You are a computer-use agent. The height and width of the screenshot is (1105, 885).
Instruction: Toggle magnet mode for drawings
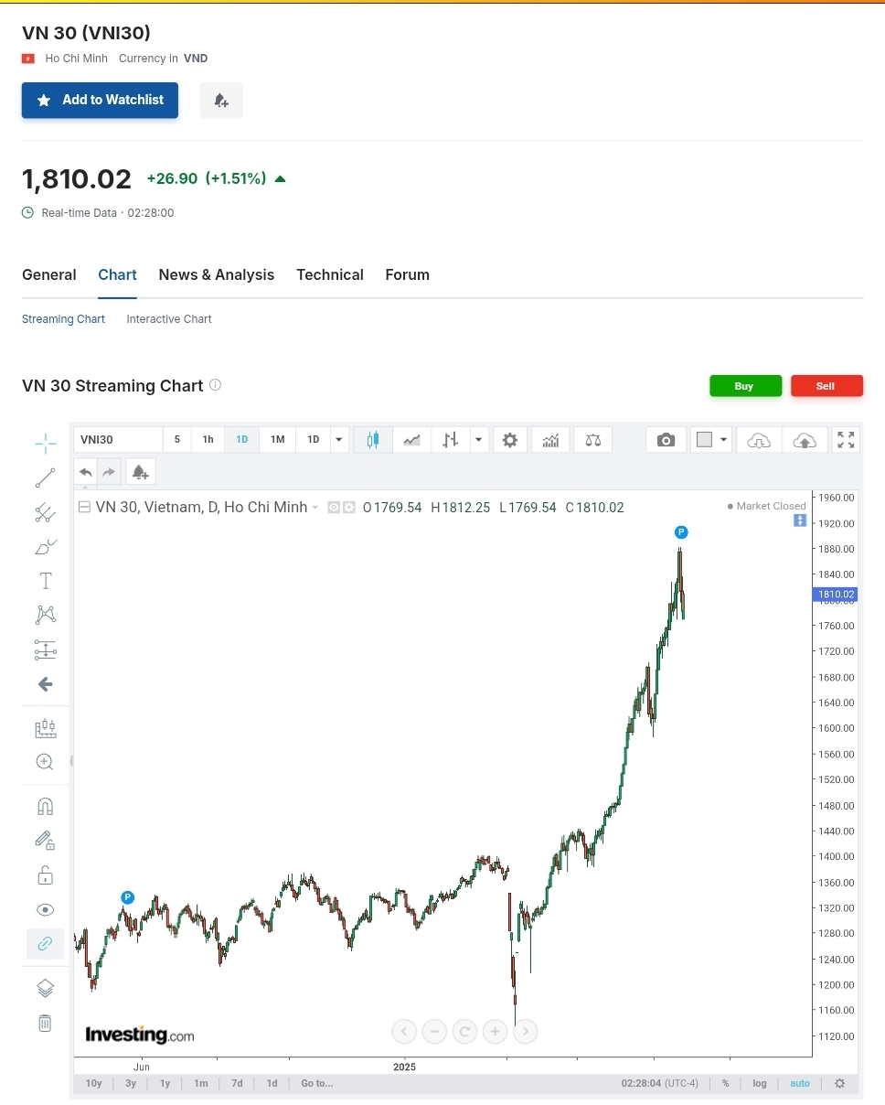[45, 806]
